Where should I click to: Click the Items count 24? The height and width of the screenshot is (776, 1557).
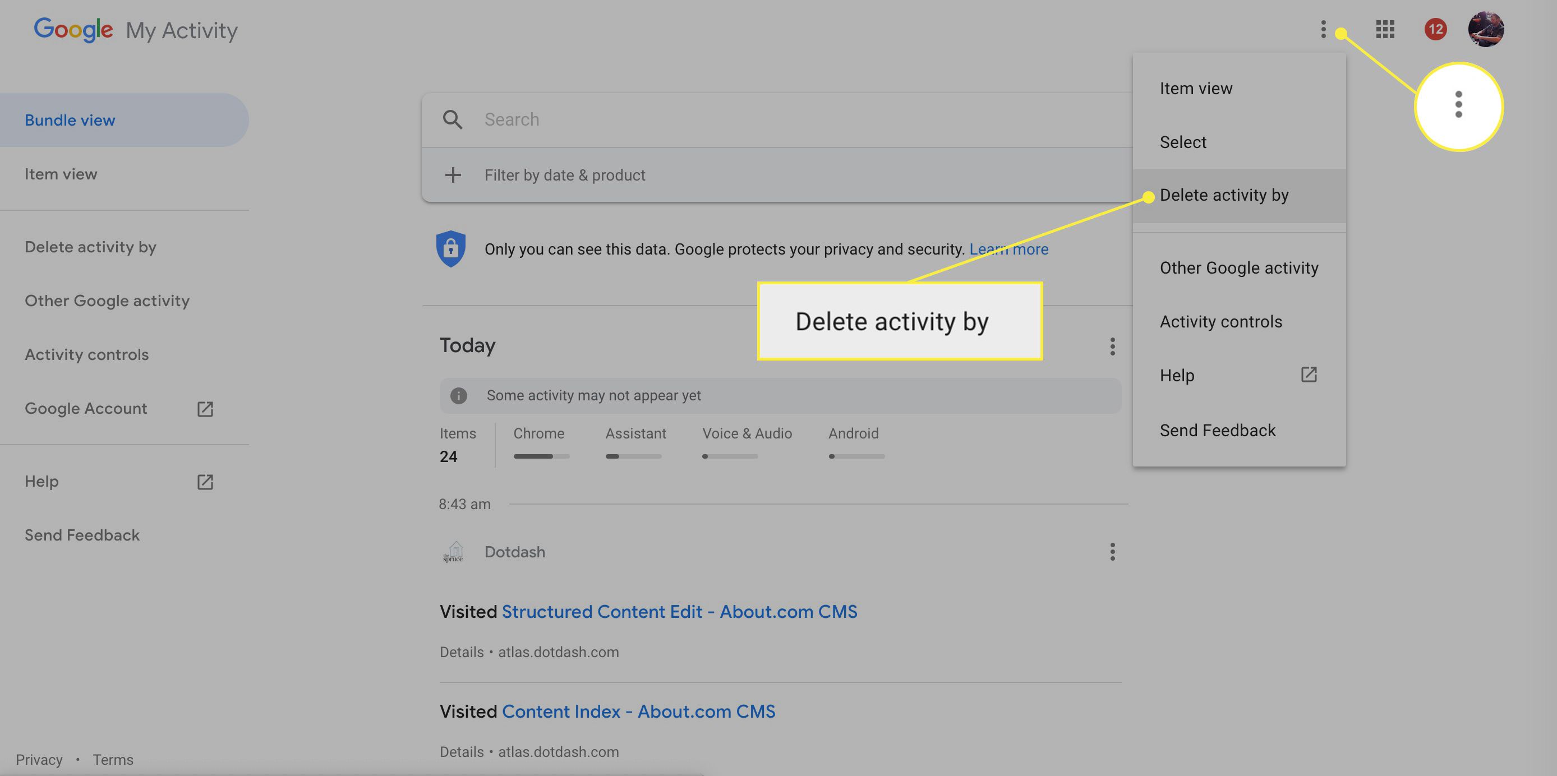[449, 456]
